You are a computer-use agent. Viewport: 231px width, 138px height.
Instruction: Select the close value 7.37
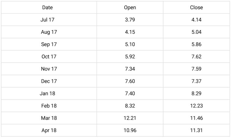(196, 81)
